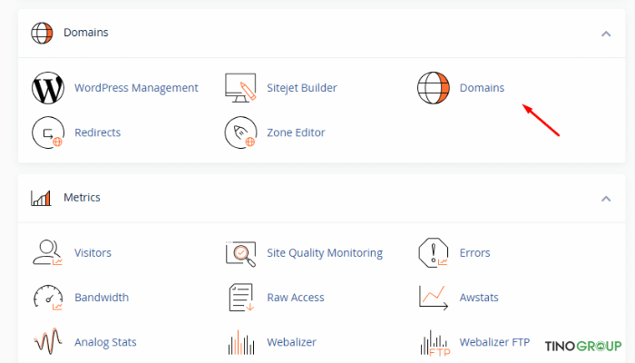Open the Domains text link in the grid
635x363 pixels.
click(482, 88)
